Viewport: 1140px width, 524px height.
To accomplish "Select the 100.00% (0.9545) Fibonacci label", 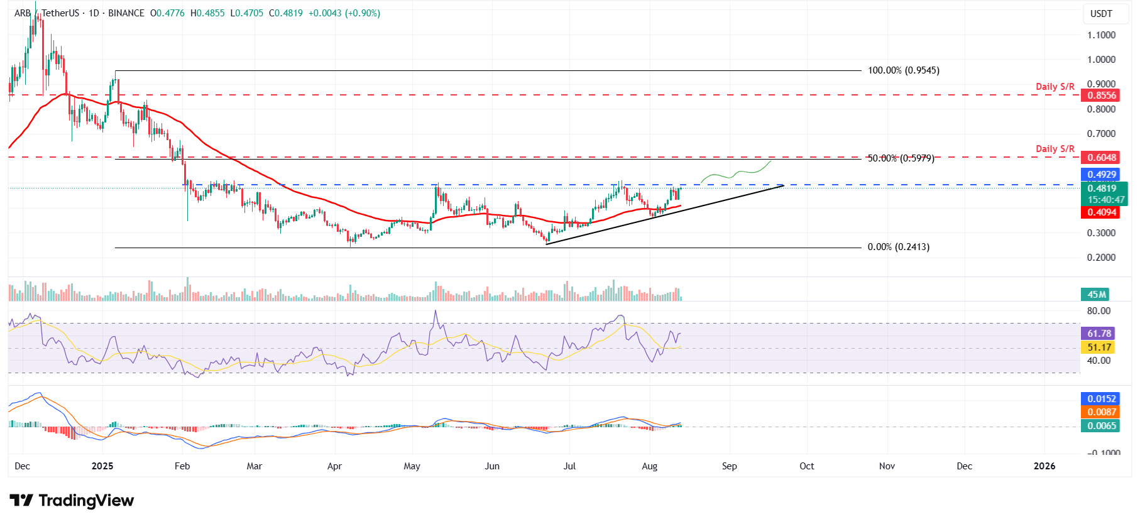I will coord(903,70).
